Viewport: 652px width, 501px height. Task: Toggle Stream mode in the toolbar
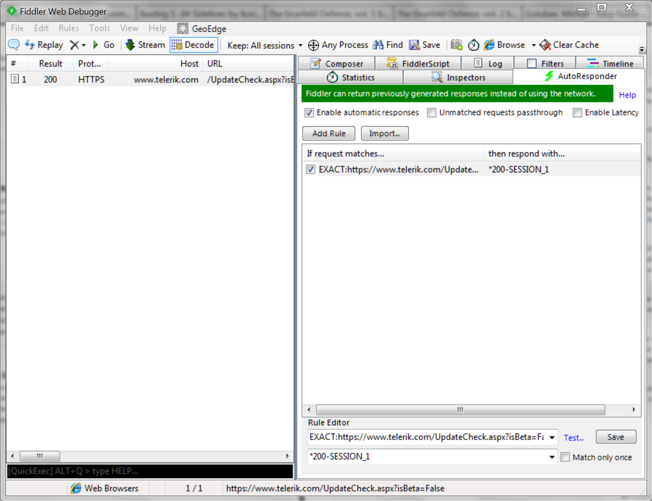(145, 45)
